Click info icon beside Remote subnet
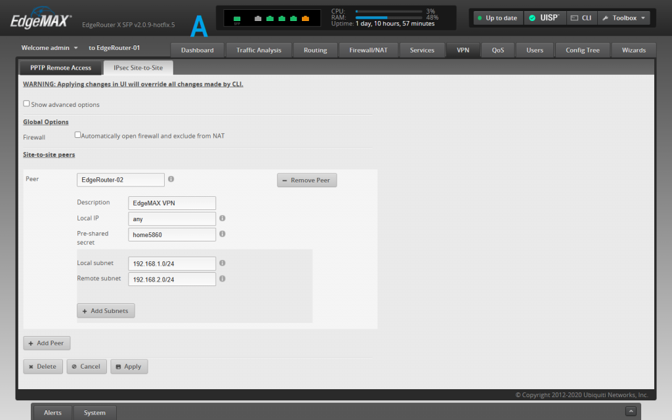The width and height of the screenshot is (672, 420). pyautogui.click(x=222, y=278)
